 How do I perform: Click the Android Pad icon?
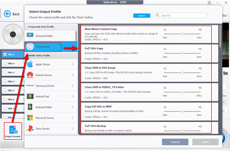(30, 96)
